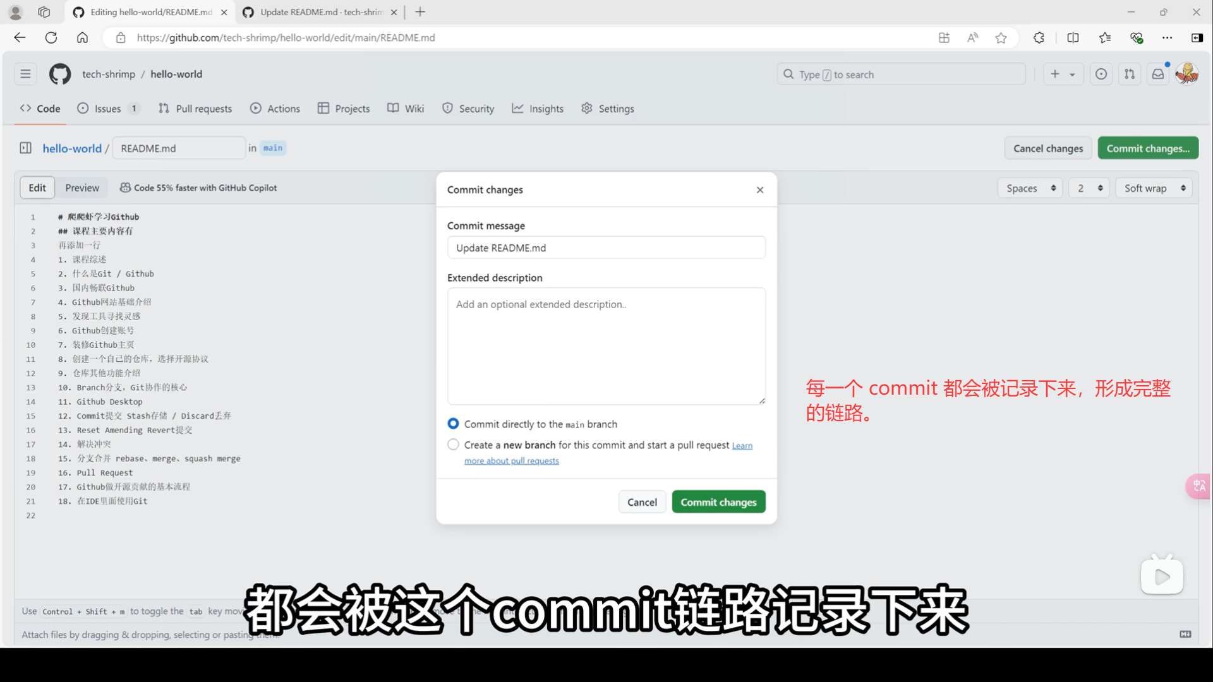The image size is (1213, 682).
Task: Toggle the Preview editor view
Action: pos(82,188)
